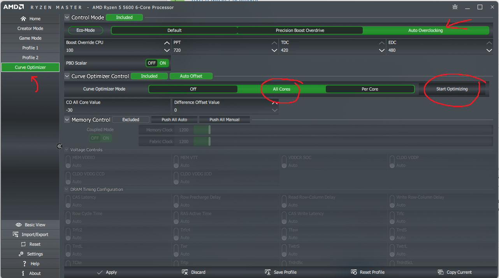Open Creator Mode profile
This screenshot has height=278, width=499.
(x=30, y=28)
